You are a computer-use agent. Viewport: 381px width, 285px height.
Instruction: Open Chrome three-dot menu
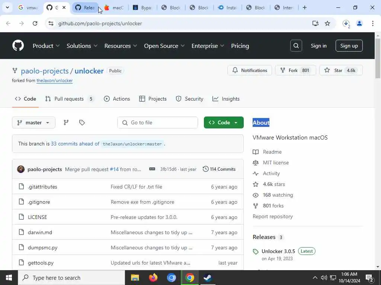point(372,23)
